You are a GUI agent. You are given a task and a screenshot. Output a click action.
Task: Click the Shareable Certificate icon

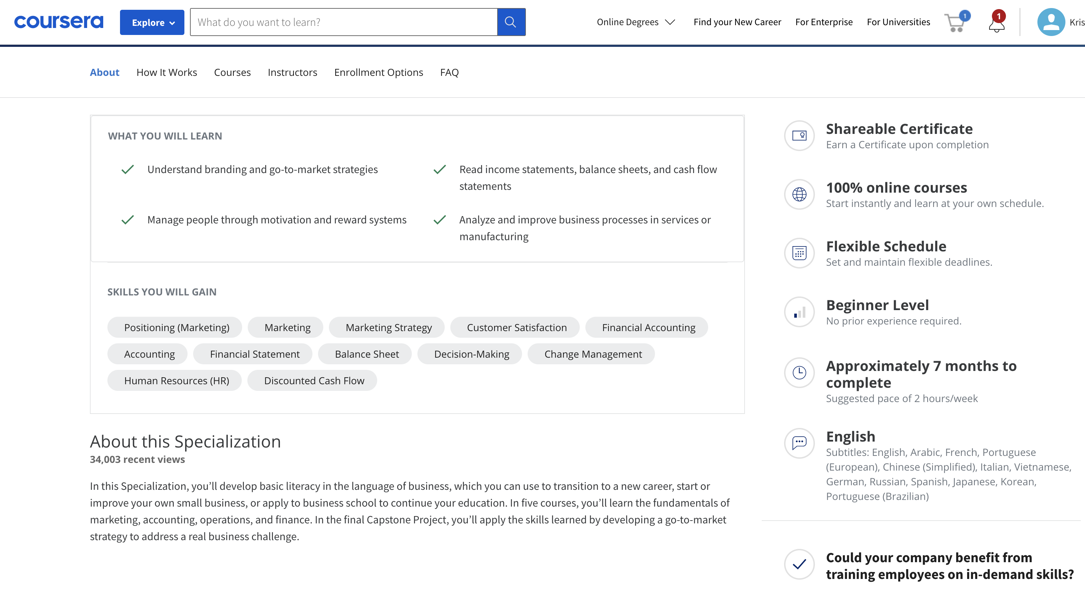point(799,135)
